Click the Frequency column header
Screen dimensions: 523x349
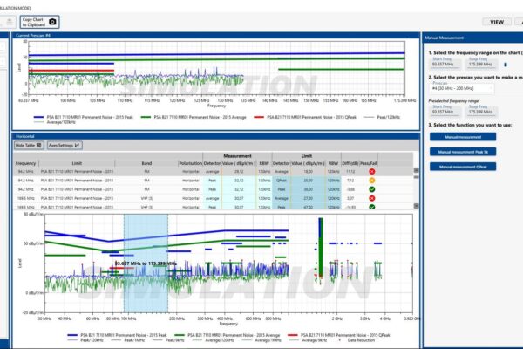26,163
